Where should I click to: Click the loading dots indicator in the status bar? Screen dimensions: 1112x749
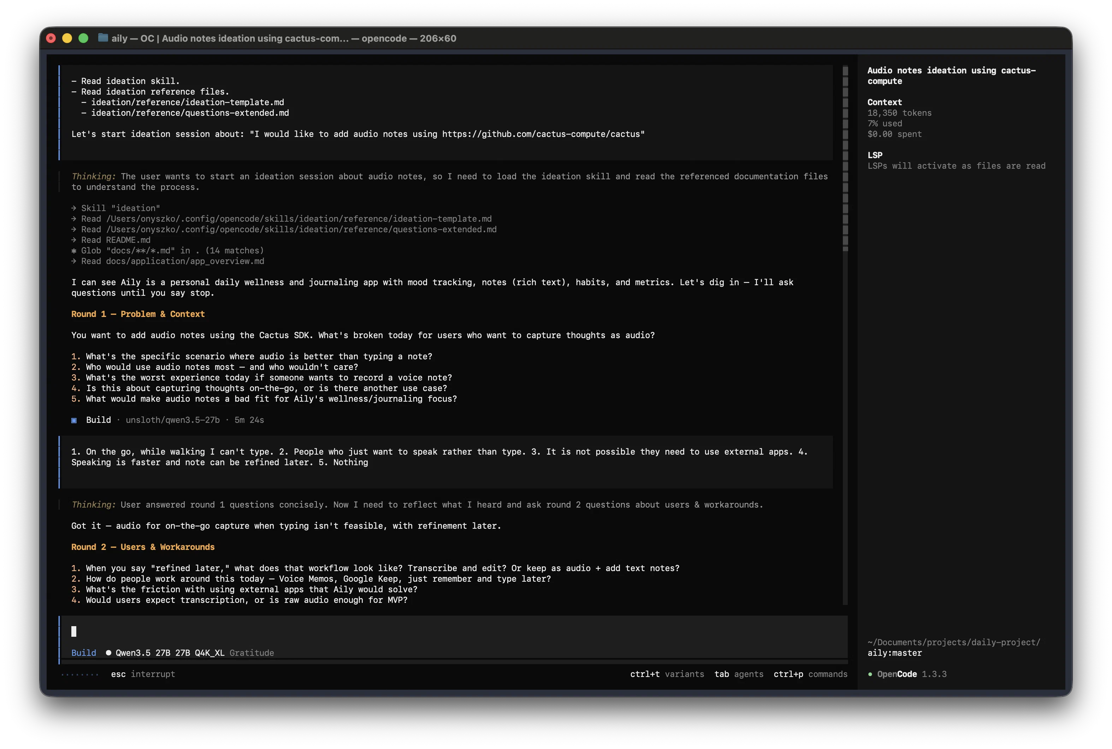(80, 675)
